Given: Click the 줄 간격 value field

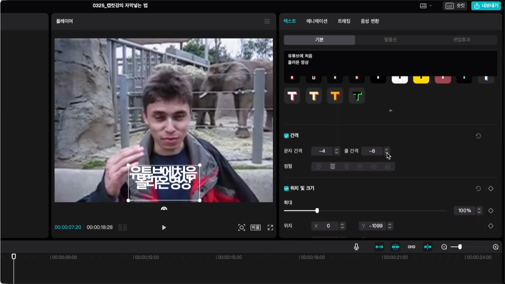Looking at the screenshot, I should coord(372,151).
